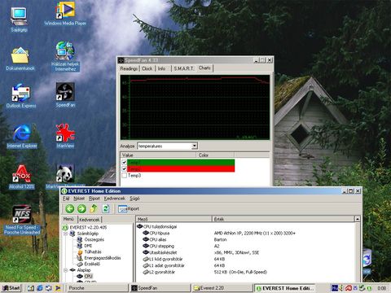Click the Up arrow icon in EVEREST toolbar

(x=94, y=208)
